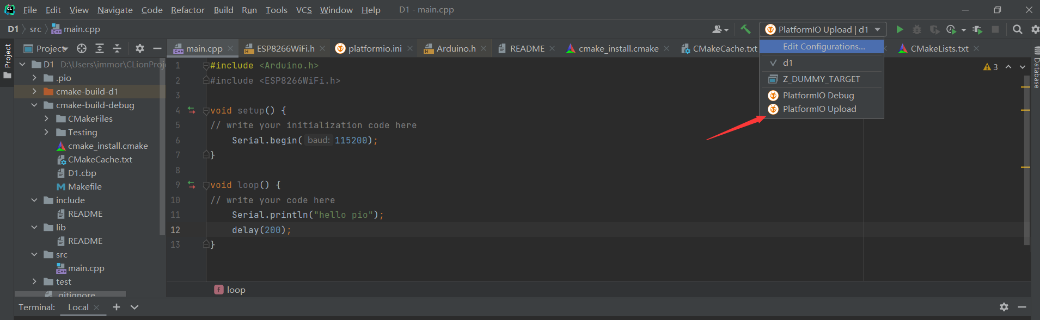Open the Navigate menu
Image resolution: width=1040 pixels, height=320 pixels.
coord(115,10)
